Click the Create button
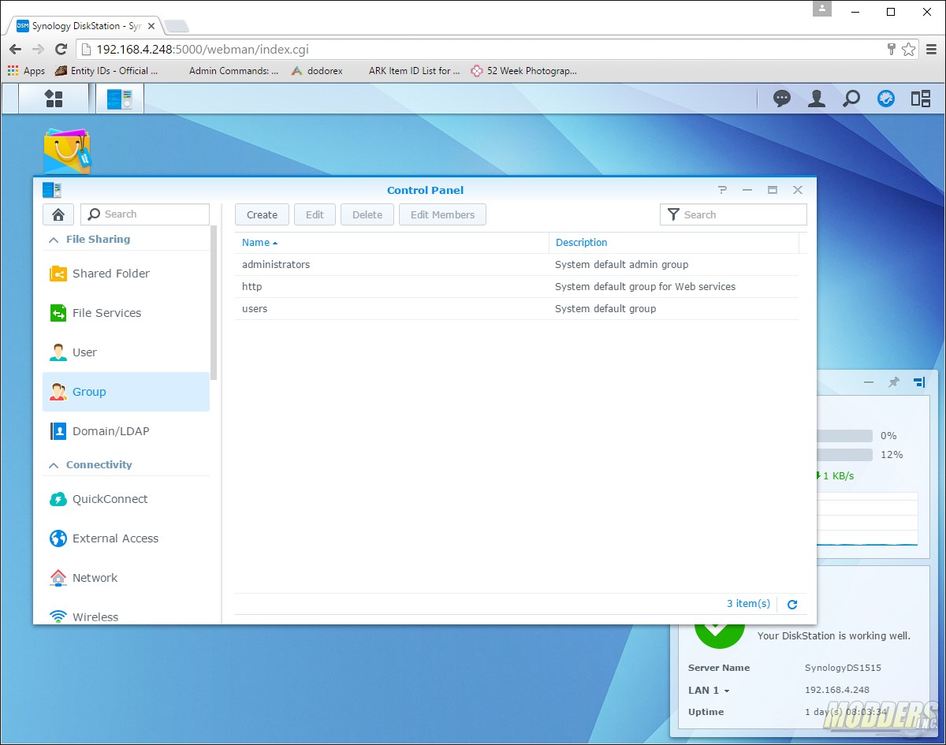946x745 pixels. click(262, 214)
